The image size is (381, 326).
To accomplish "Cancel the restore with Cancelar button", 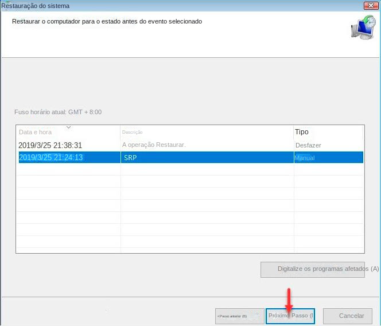I will click(x=351, y=316).
